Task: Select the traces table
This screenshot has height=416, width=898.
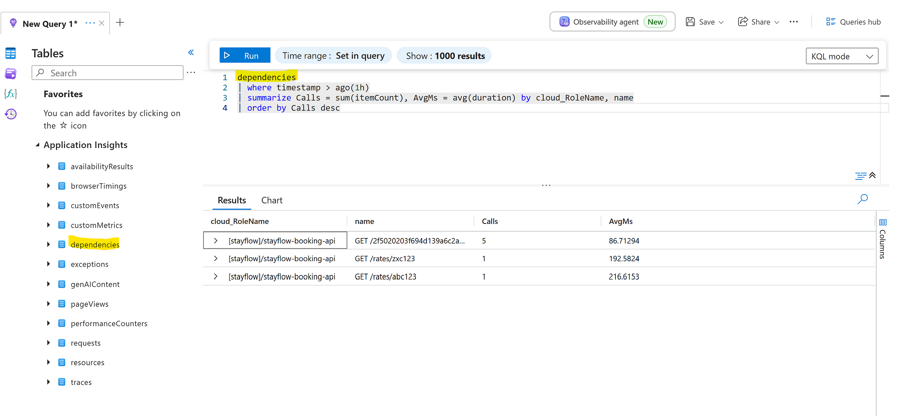Action: 81,382
